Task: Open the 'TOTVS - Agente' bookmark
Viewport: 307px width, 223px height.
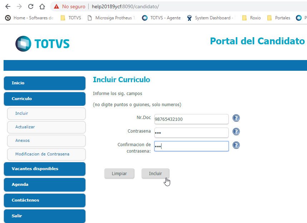Action: 161,18
